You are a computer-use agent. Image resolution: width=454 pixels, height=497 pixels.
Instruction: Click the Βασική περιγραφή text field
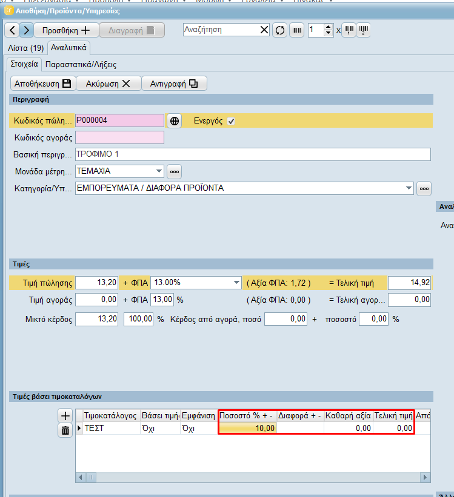252,154
